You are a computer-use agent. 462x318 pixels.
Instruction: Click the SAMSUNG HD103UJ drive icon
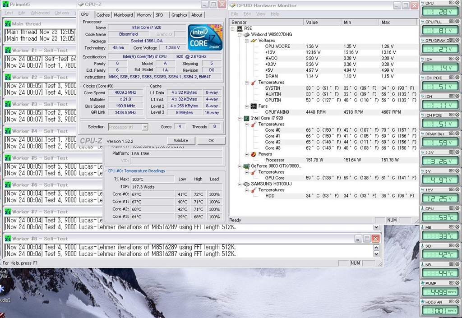click(x=247, y=184)
